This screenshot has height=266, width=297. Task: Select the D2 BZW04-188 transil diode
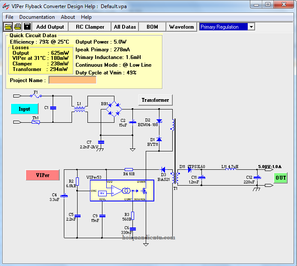pos(159,121)
